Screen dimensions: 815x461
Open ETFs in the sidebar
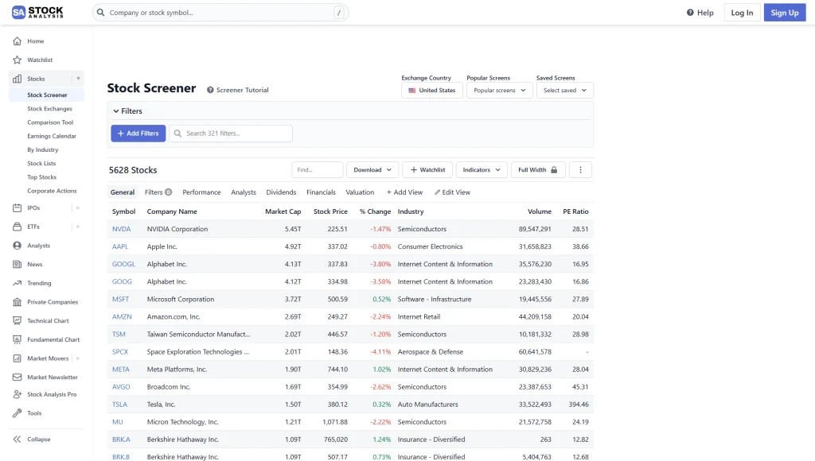[x=33, y=227]
